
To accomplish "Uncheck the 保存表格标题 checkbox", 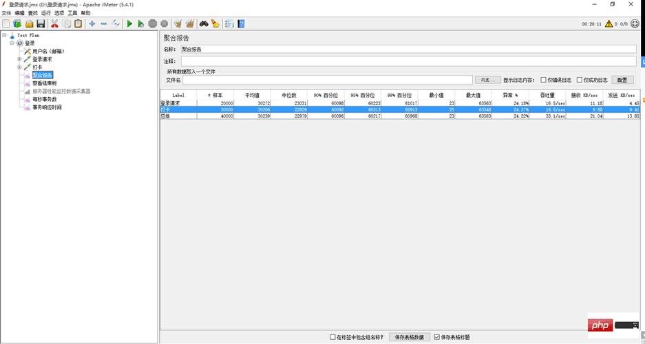I will click(437, 337).
